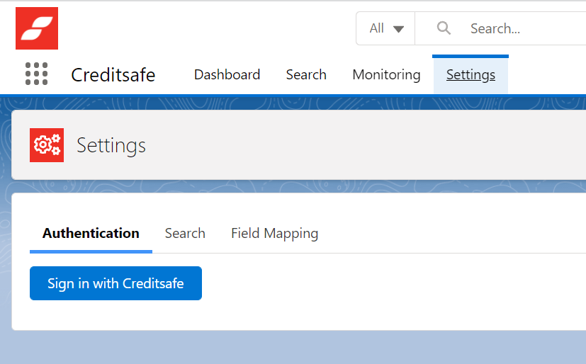Screen dimensions: 586x364
Task: Click the arrow beside All
Action: tap(398, 29)
